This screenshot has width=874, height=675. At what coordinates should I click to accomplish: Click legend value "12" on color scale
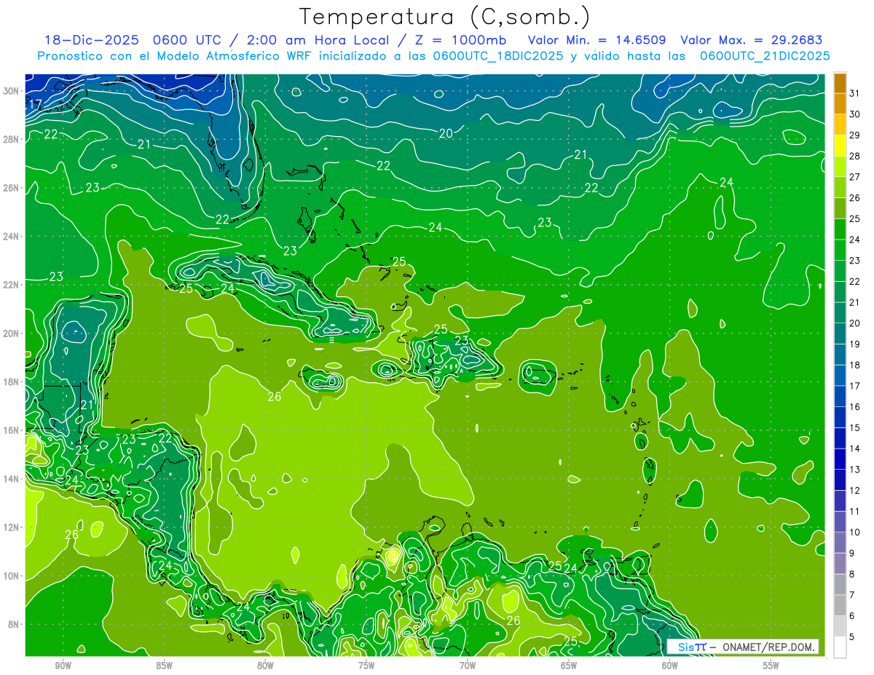click(854, 491)
